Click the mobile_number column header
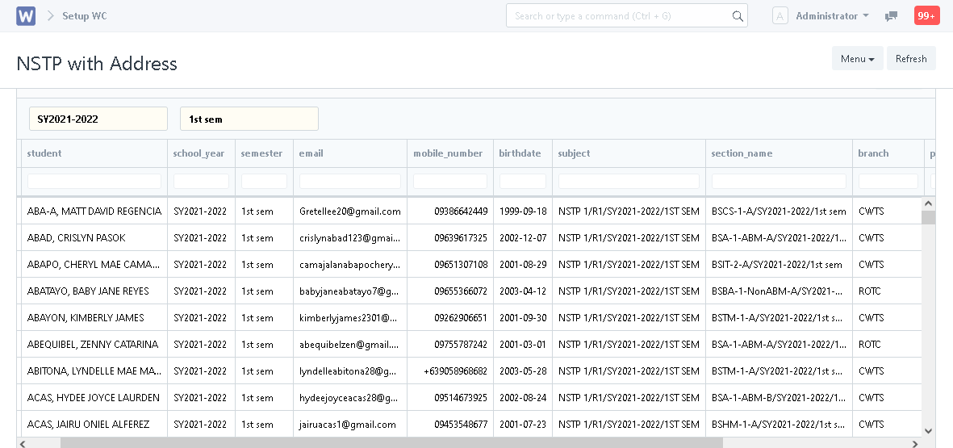 point(450,153)
